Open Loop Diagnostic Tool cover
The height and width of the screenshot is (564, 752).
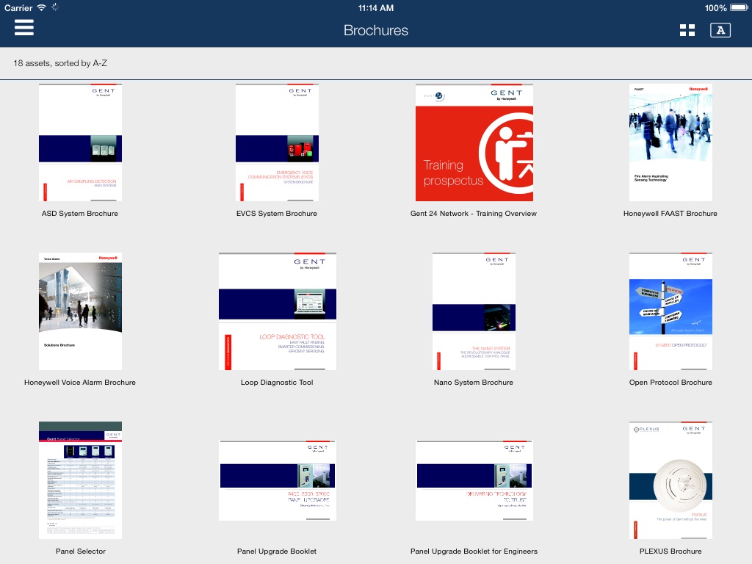click(x=277, y=311)
